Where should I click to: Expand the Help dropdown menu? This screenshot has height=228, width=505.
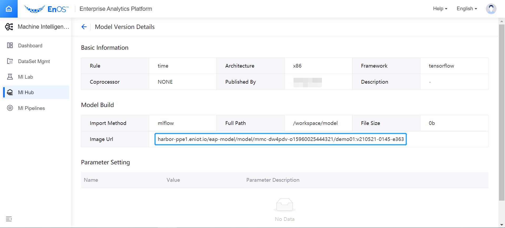tap(440, 9)
